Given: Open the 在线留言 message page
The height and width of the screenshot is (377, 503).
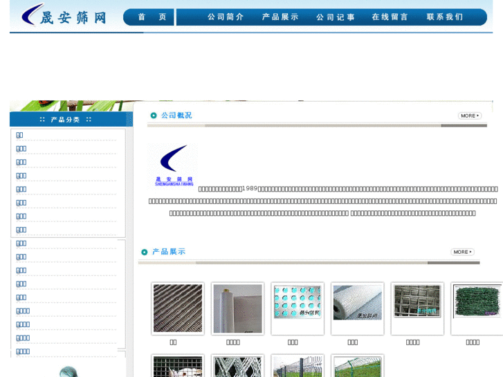Looking at the screenshot, I should pos(390,17).
